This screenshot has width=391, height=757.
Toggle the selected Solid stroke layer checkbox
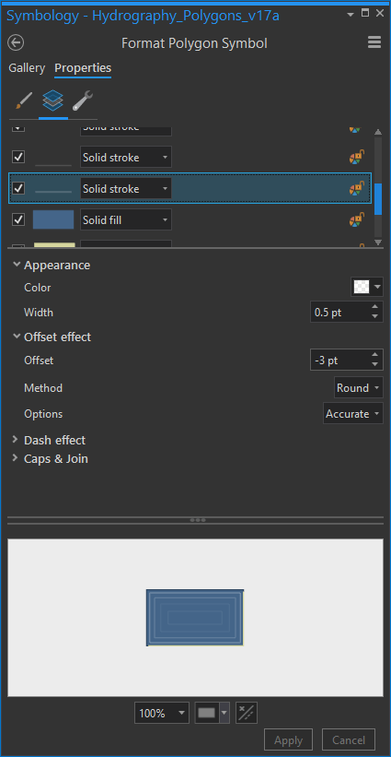pos(18,188)
